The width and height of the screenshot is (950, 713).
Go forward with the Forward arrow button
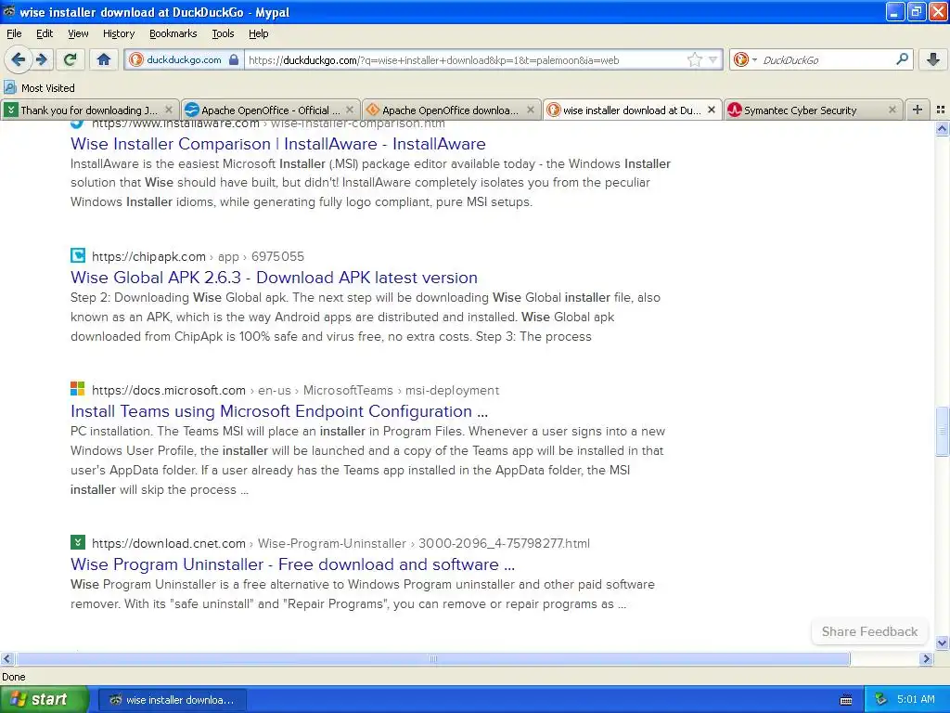[41, 59]
